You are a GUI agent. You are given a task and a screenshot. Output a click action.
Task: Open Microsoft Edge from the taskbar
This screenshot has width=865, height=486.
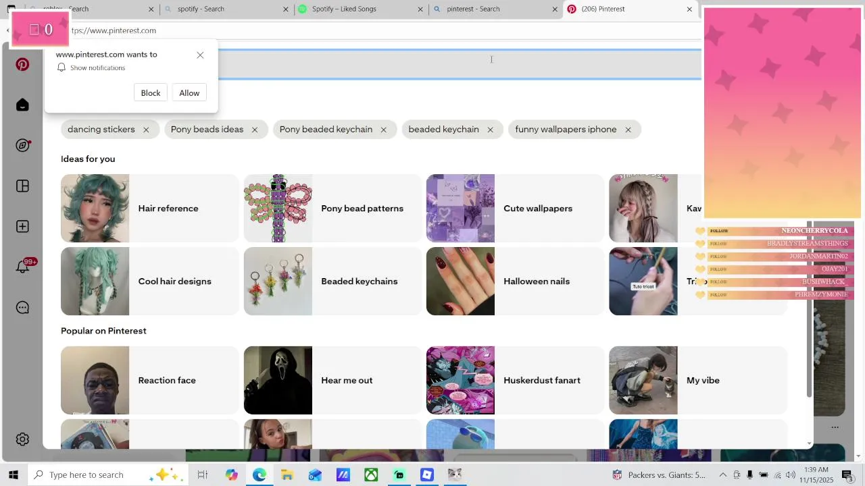pos(259,475)
